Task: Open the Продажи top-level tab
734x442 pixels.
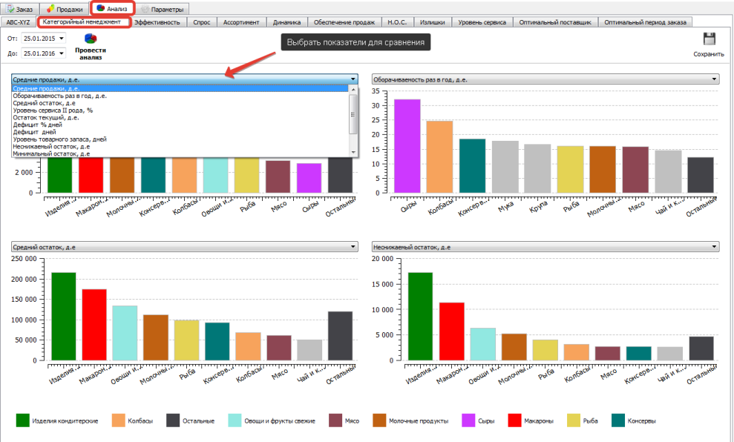Action: coord(64,9)
